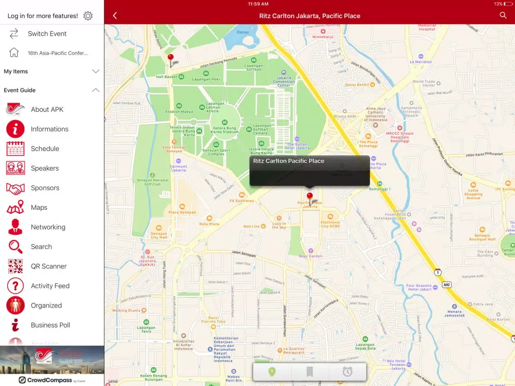Tap the Plaza Senayan map marker

coord(182,207)
